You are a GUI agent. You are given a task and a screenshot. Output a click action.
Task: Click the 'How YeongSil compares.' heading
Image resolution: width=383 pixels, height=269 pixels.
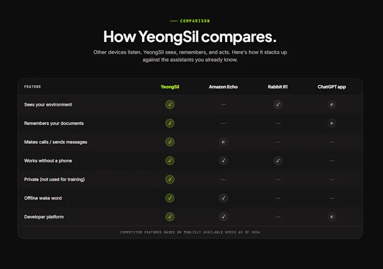[x=190, y=37]
